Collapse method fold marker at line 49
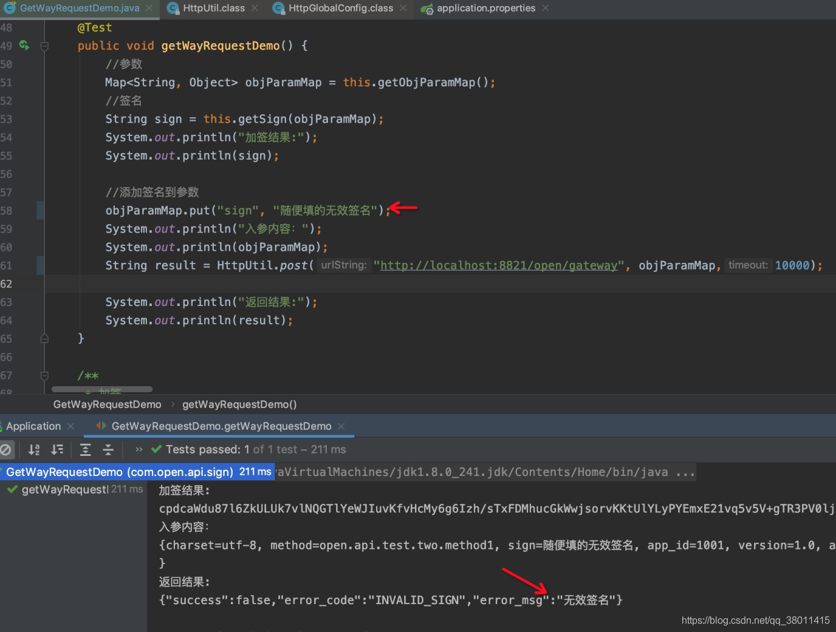This screenshot has height=632, width=836. 44,46
